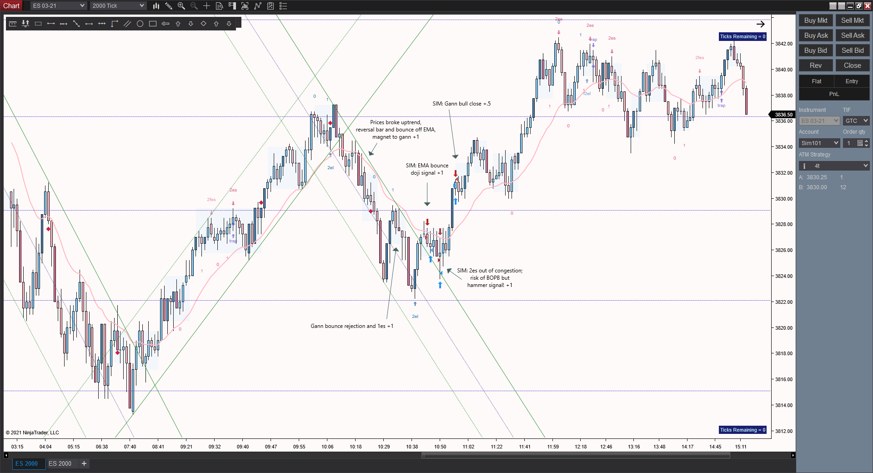This screenshot has height=473, width=873.
Task: Open the 2000 Tick interval selector
Action: tap(118, 6)
